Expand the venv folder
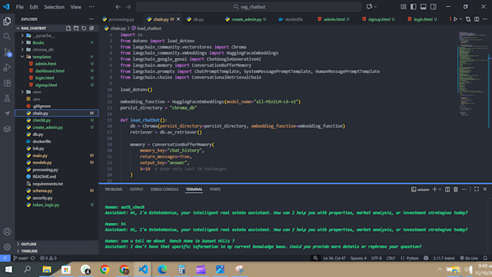 (22, 92)
